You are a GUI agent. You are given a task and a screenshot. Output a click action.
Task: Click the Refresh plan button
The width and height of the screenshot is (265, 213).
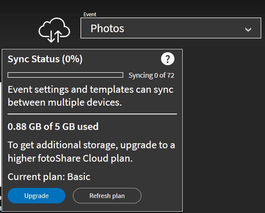pyautogui.click(x=107, y=195)
